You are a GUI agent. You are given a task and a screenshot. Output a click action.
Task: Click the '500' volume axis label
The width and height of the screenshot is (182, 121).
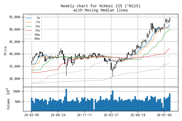(x=17, y=102)
